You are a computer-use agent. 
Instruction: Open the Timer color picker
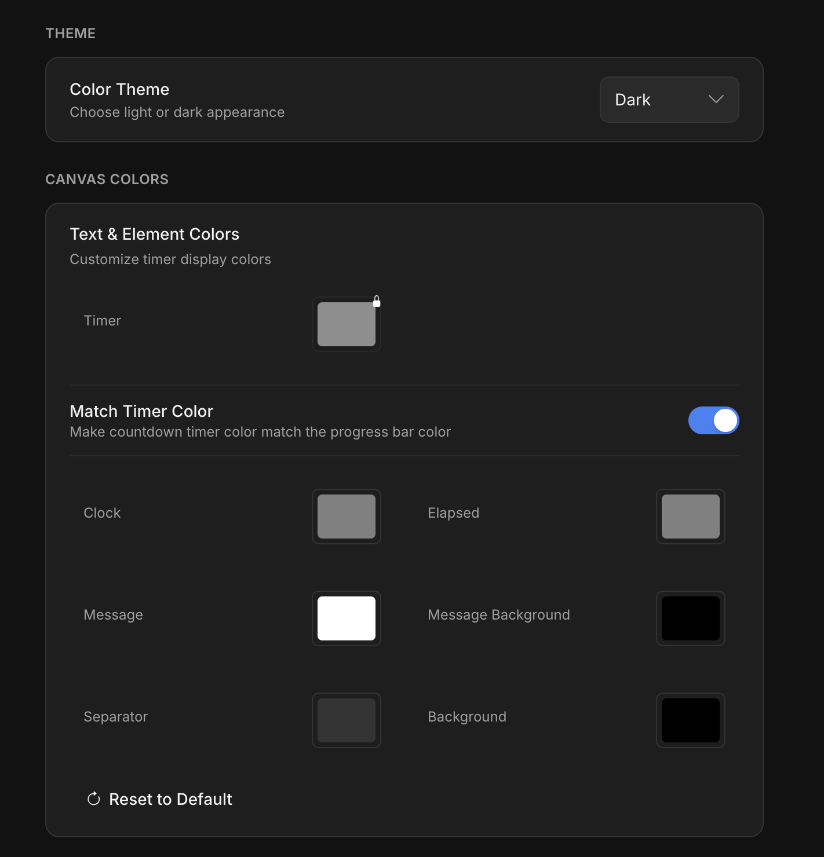click(346, 324)
